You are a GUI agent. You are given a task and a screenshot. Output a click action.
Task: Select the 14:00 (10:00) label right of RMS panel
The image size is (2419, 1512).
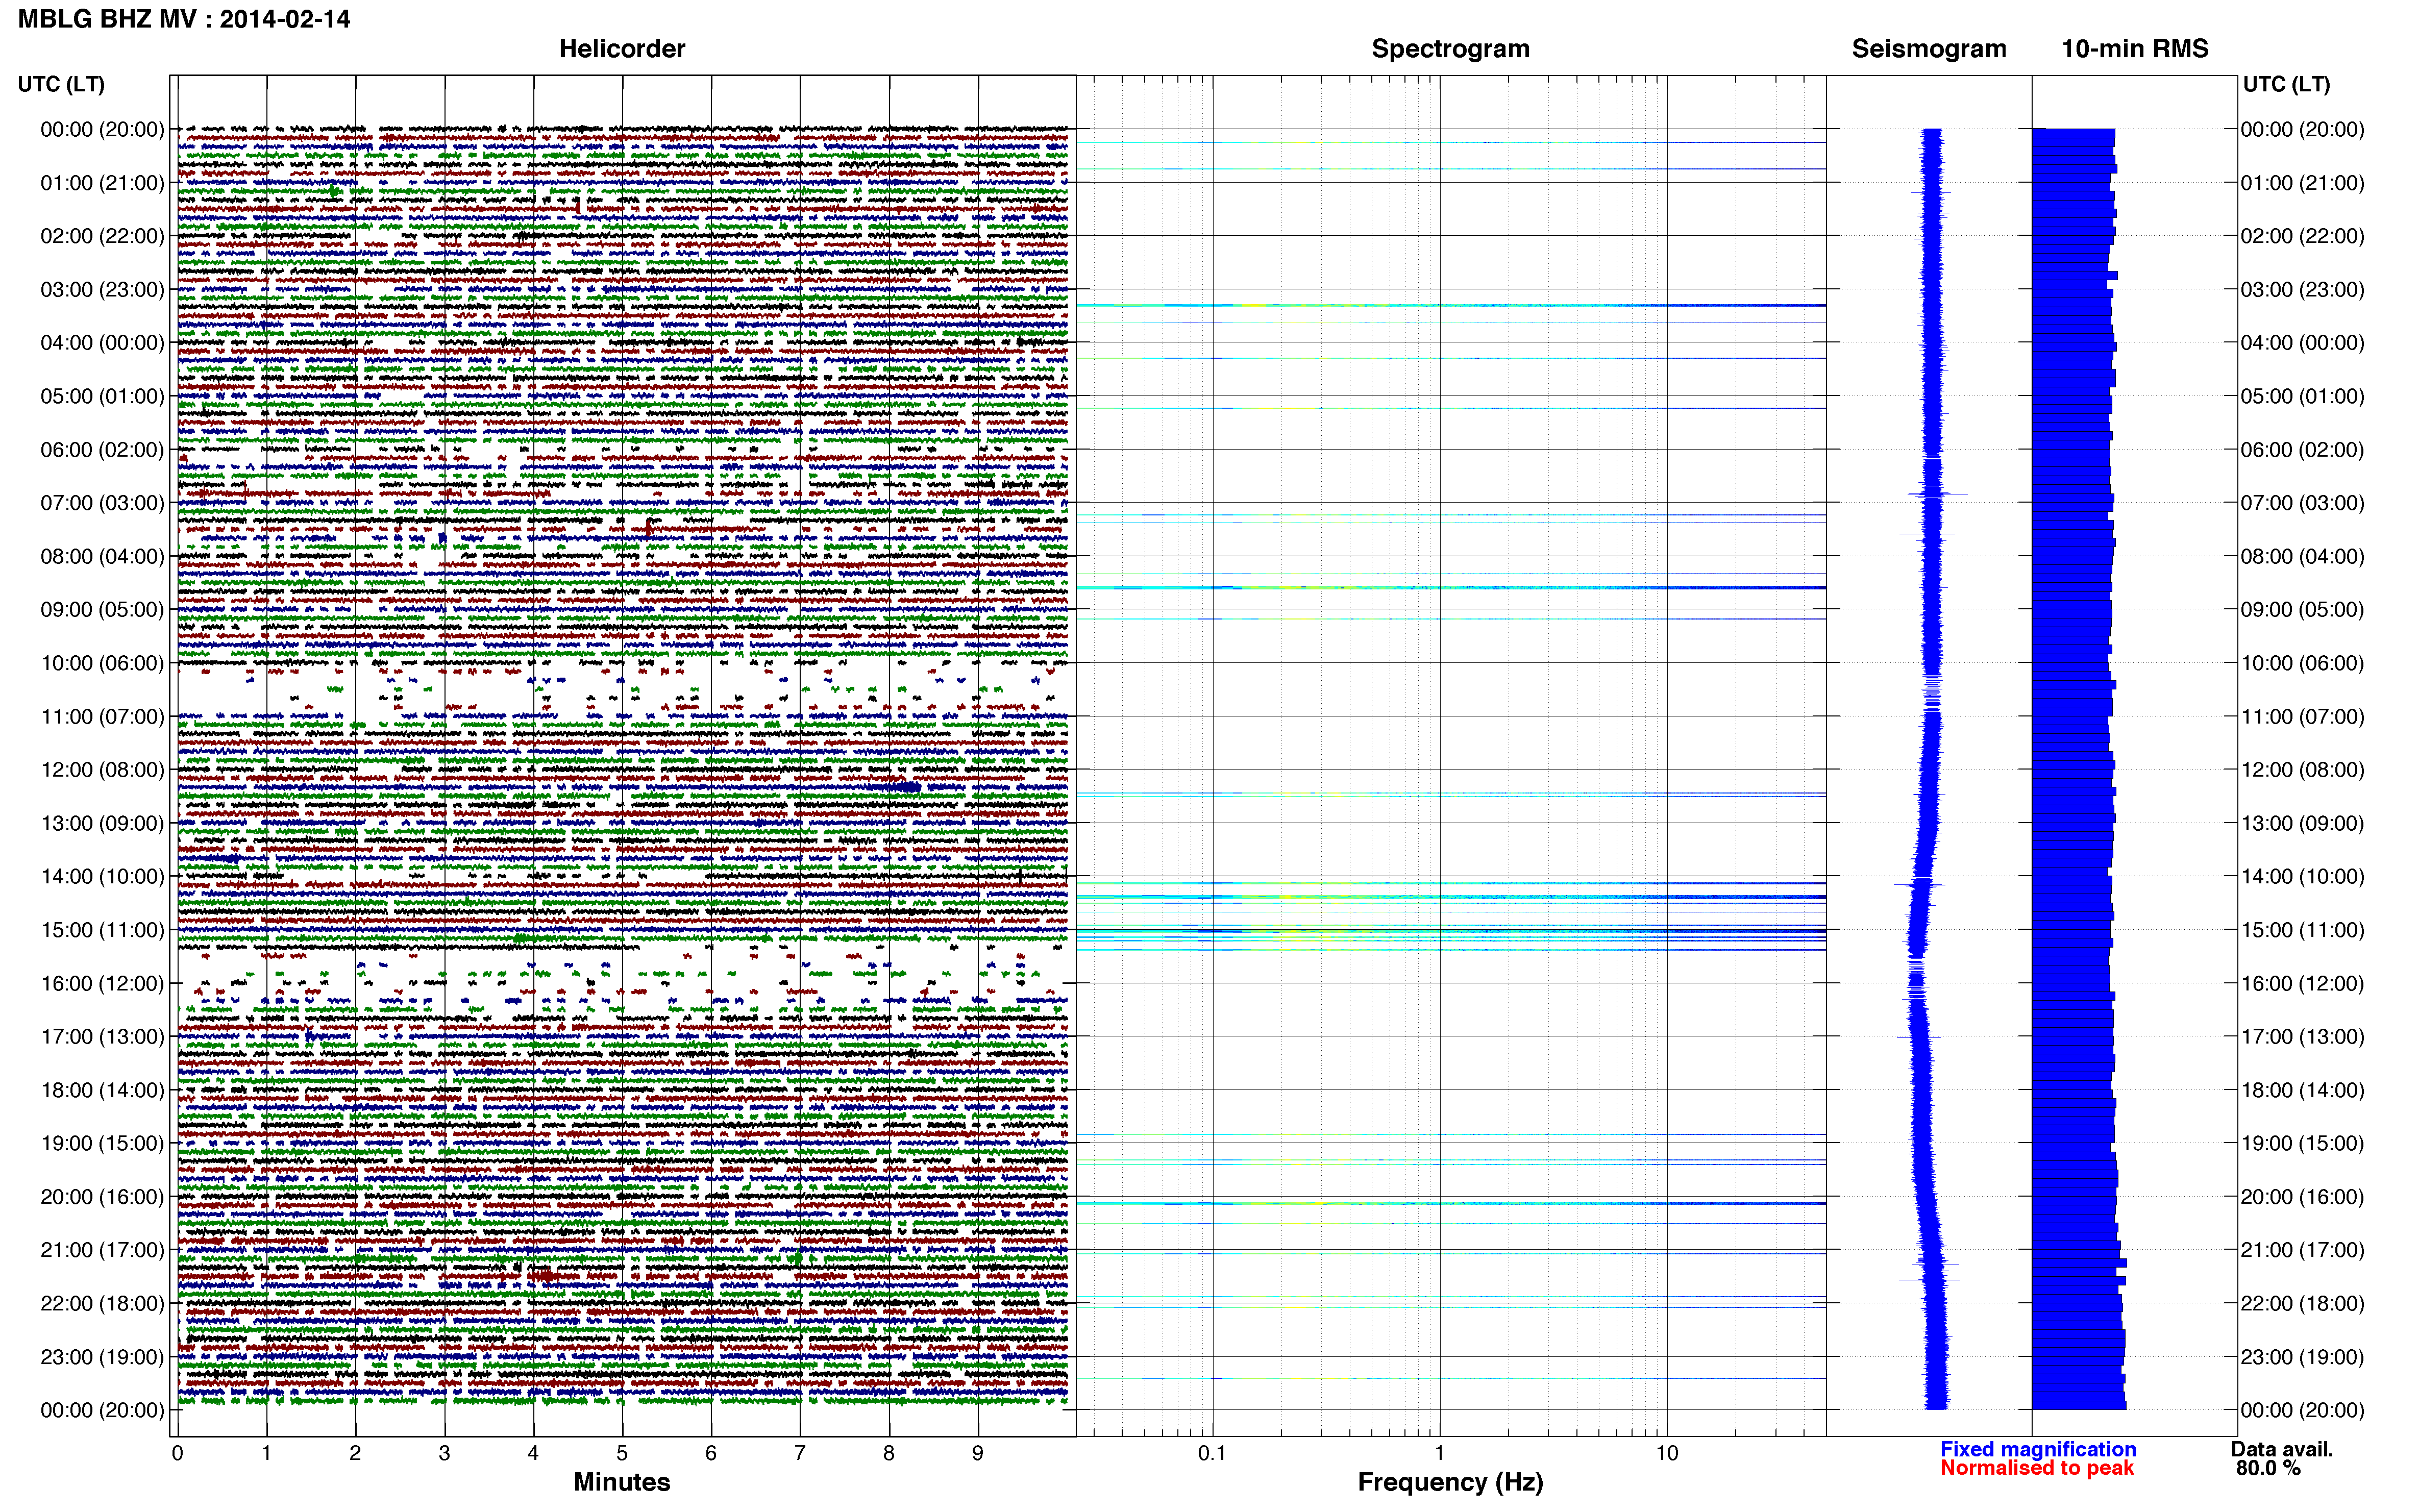click(x=2303, y=877)
